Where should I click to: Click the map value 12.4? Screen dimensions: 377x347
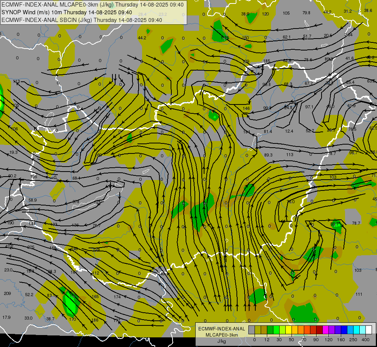(x=289, y=131)
